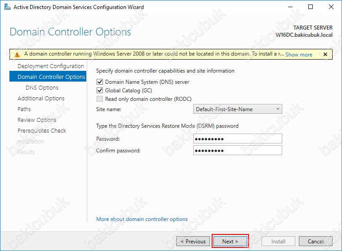Click the Confirm password field
The image size is (342, 251).
click(x=238, y=150)
